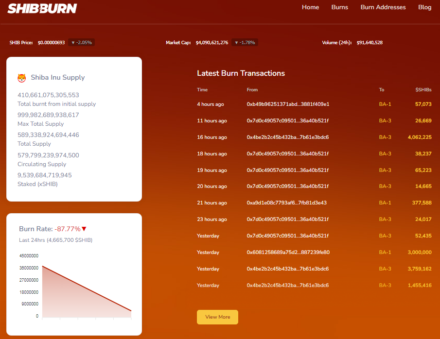Click burn amount 52,435
Image resolution: width=440 pixels, height=339 pixels.
(423, 236)
